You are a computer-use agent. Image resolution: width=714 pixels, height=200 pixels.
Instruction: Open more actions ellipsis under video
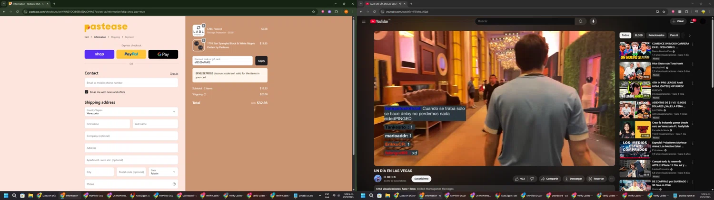(x=612, y=179)
